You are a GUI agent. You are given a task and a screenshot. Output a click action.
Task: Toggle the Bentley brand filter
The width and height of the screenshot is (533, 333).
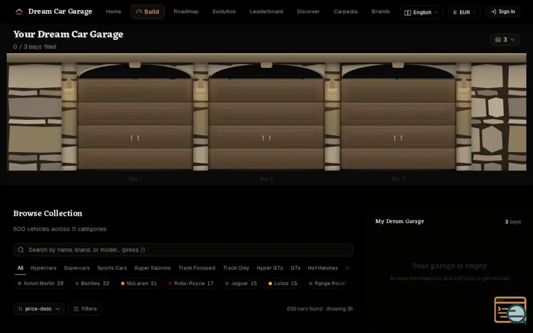click(92, 284)
